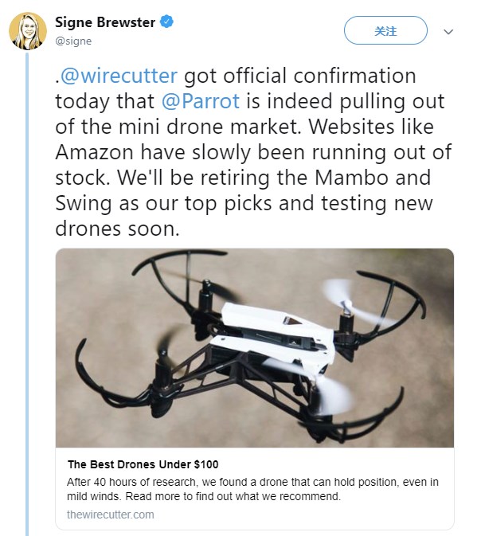Image resolution: width=481 pixels, height=536 pixels.
Task: Visit the thewirecutter.com domain link
Action: click(111, 514)
